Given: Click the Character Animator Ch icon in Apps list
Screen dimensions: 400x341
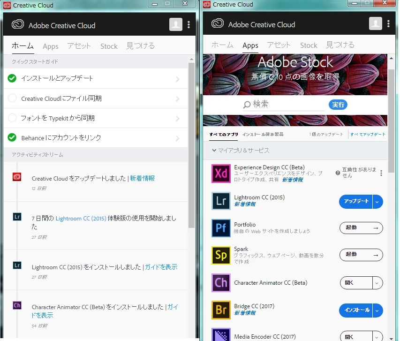Looking at the screenshot, I should point(221,282).
